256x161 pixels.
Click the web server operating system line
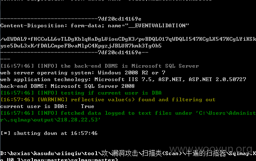point(83,73)
